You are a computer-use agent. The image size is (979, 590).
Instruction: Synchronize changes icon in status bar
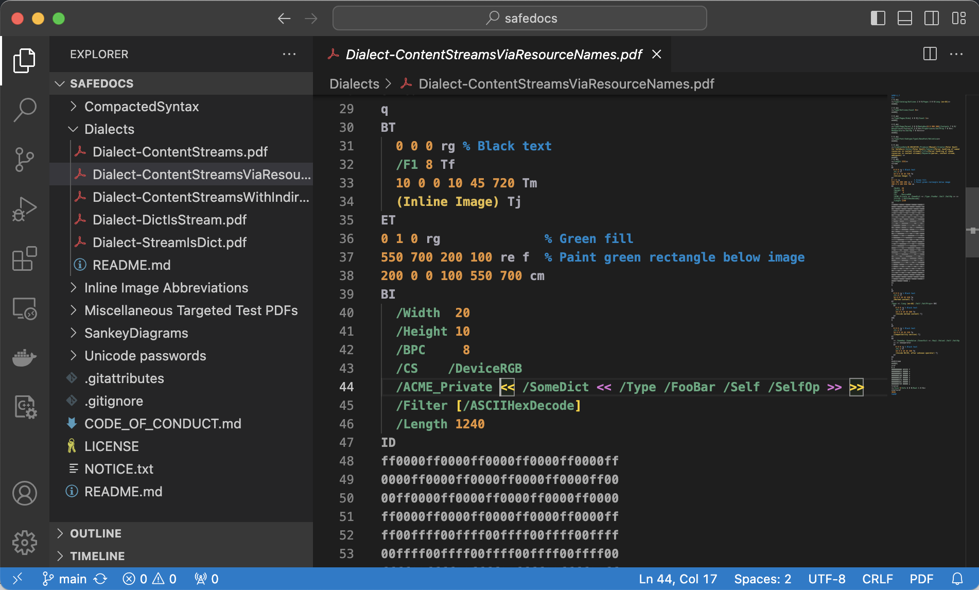100,579
